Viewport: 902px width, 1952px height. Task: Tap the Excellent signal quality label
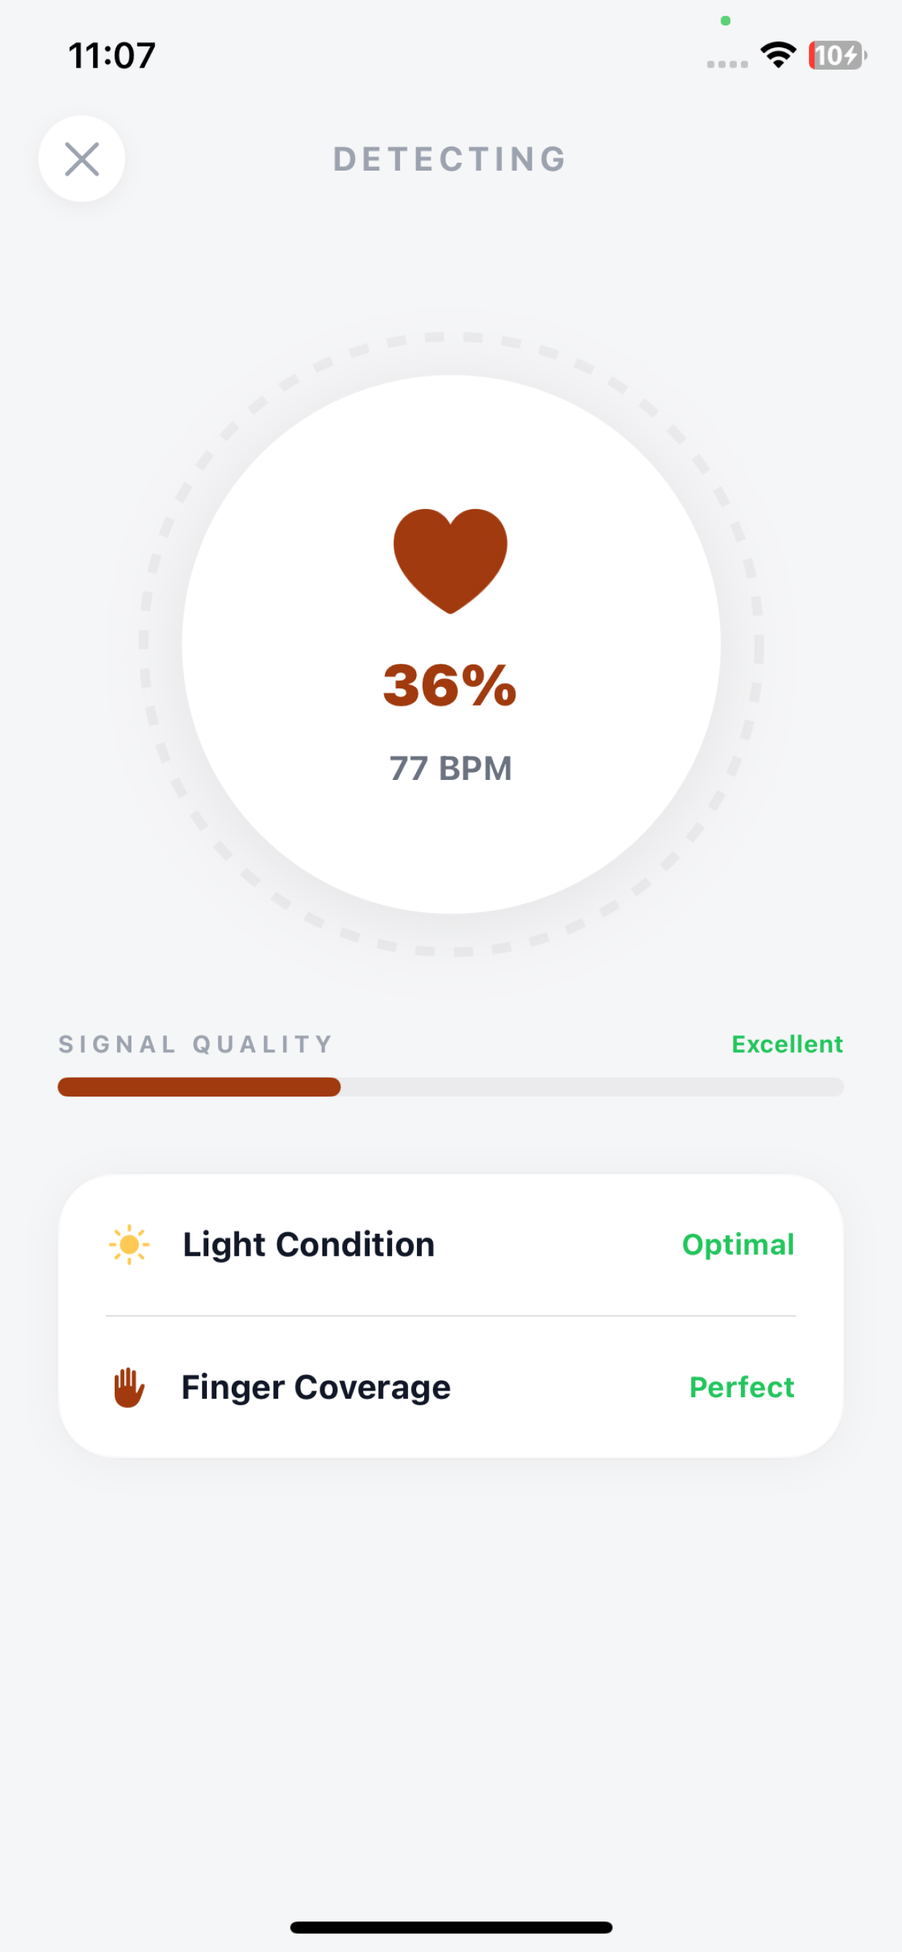[787, 1044]
